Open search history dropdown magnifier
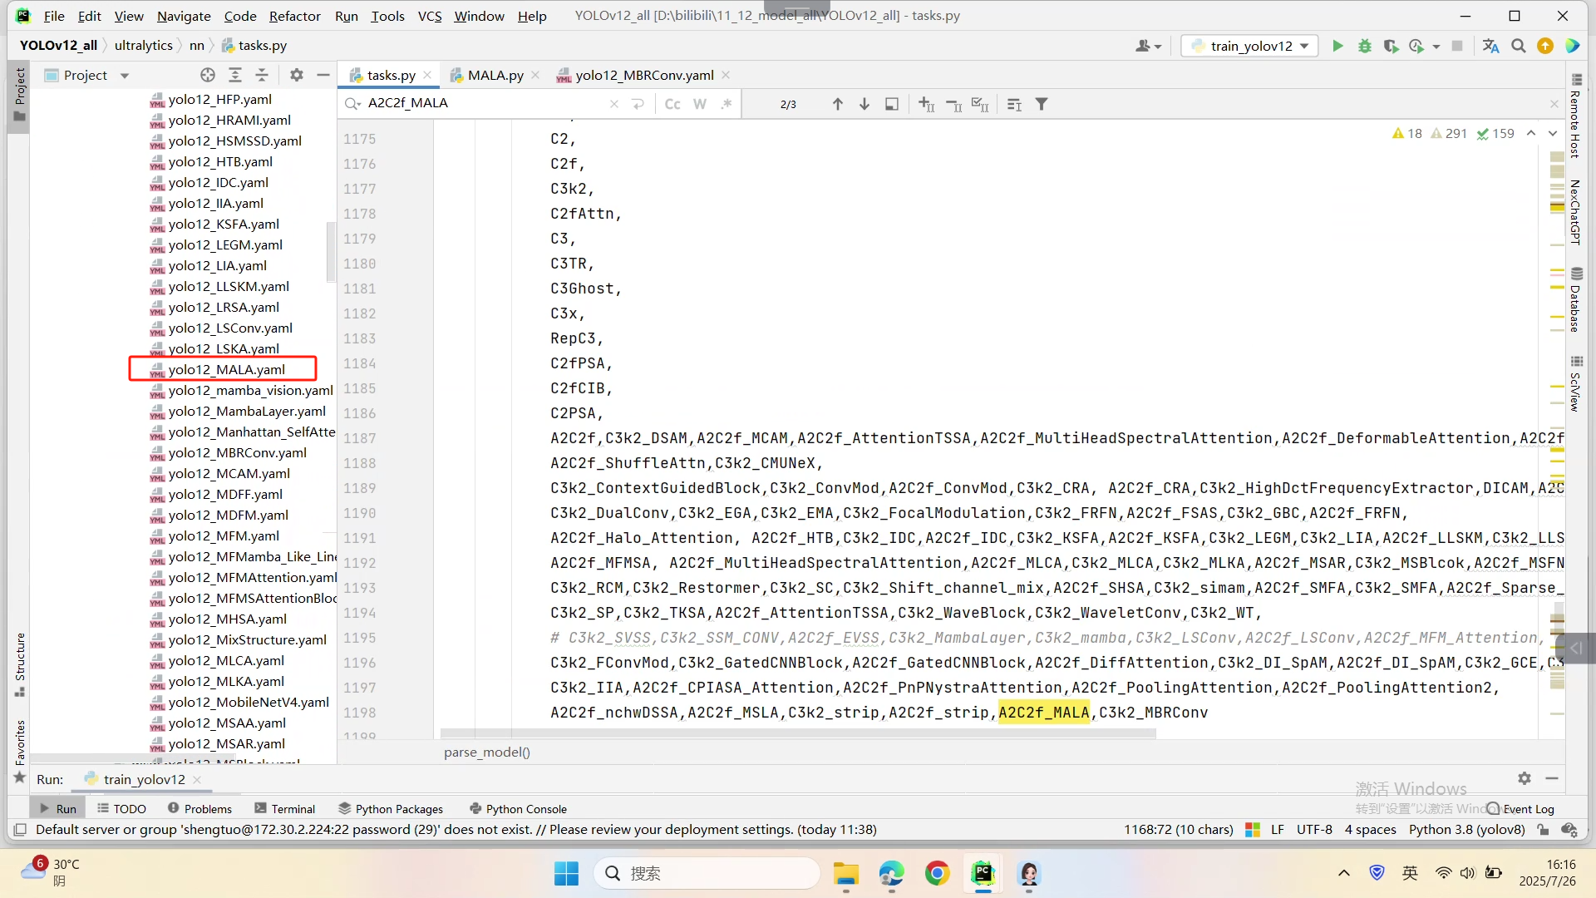Screen dimensions: 1596x898 pos(352,103)
